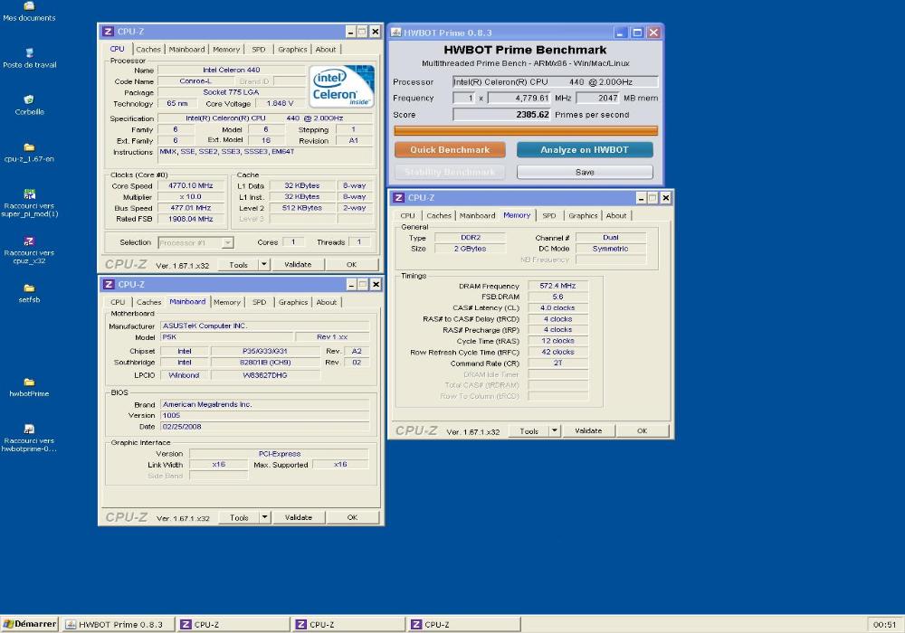Click the taskbar clock 00:51
The width and height of the screenshot is (905, 633).
(884, 624)
